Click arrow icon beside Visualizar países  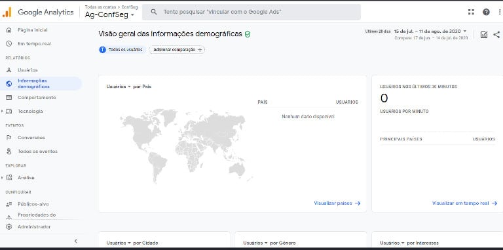click(358, 203)
